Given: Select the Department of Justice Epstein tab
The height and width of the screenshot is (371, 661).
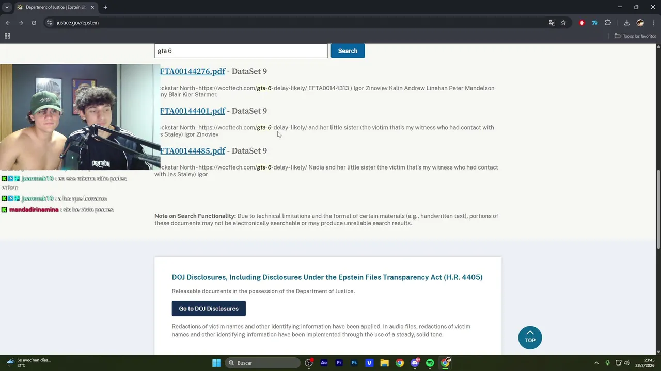Looking at the screenshot, I should tap(56, 7).
